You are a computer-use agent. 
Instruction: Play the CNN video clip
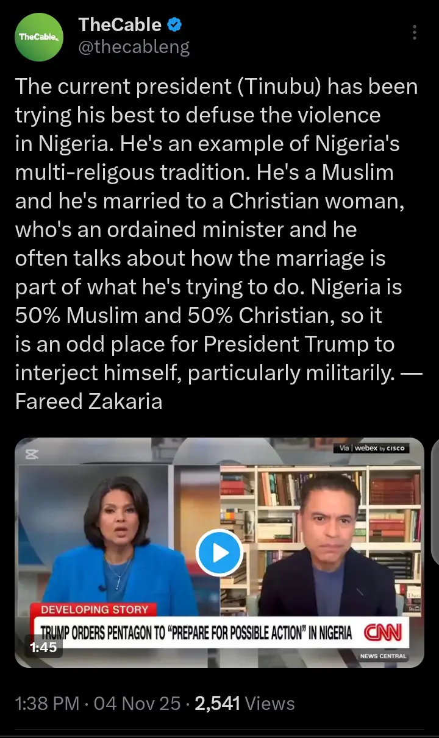[220, 553]
